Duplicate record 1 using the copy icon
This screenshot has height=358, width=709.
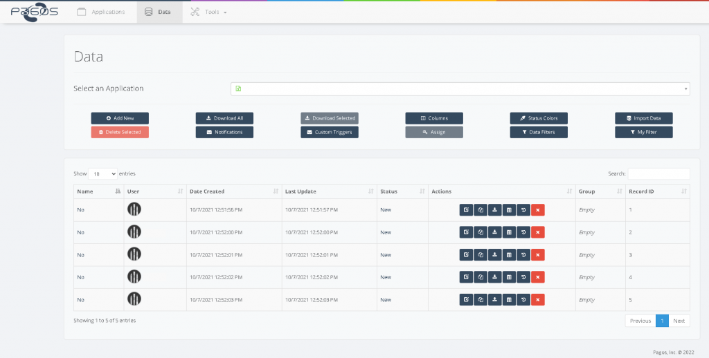pos(481,210)
